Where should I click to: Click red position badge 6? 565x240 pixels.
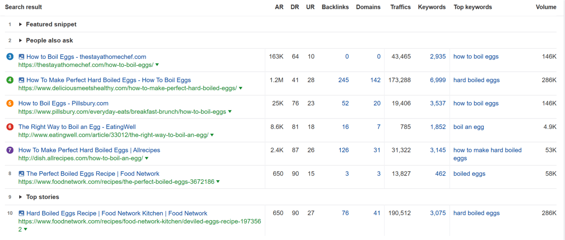pos(10,127)
